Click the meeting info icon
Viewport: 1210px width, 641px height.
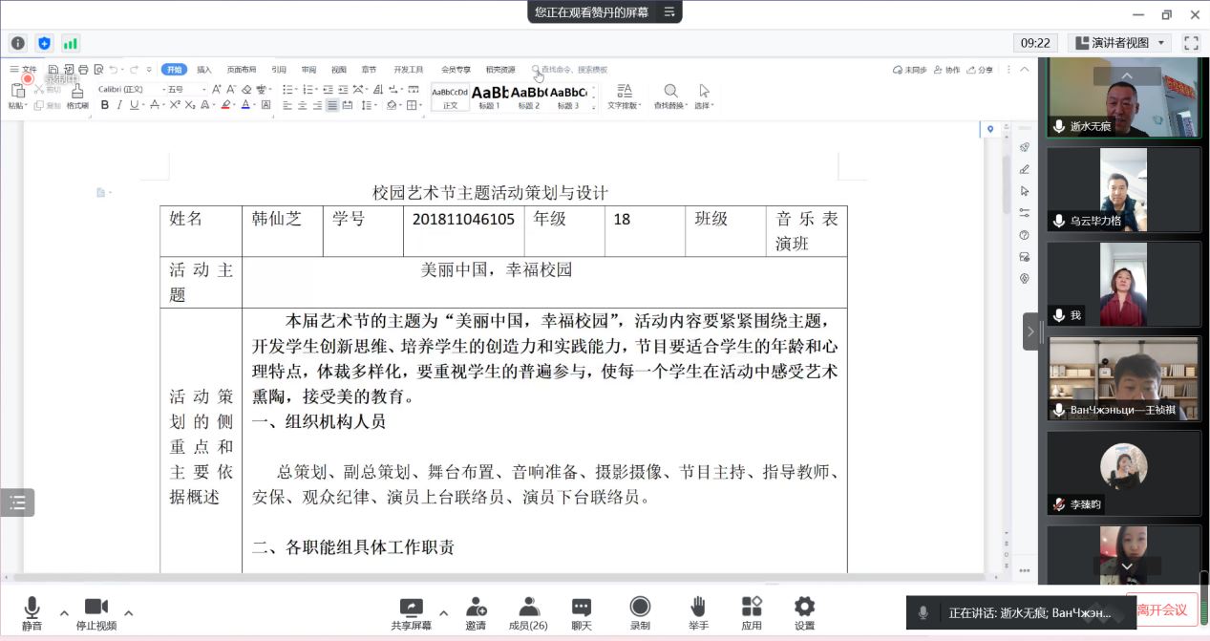pos(18,43)
